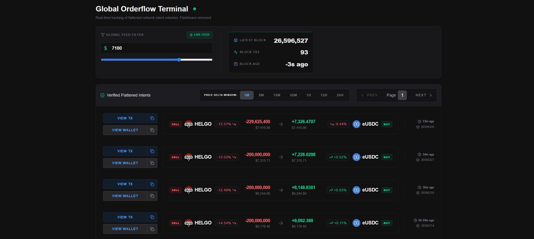Copy tx hash for the +9,092.388 row
This screenshot has width=534, height=239.
coord(152,217)
